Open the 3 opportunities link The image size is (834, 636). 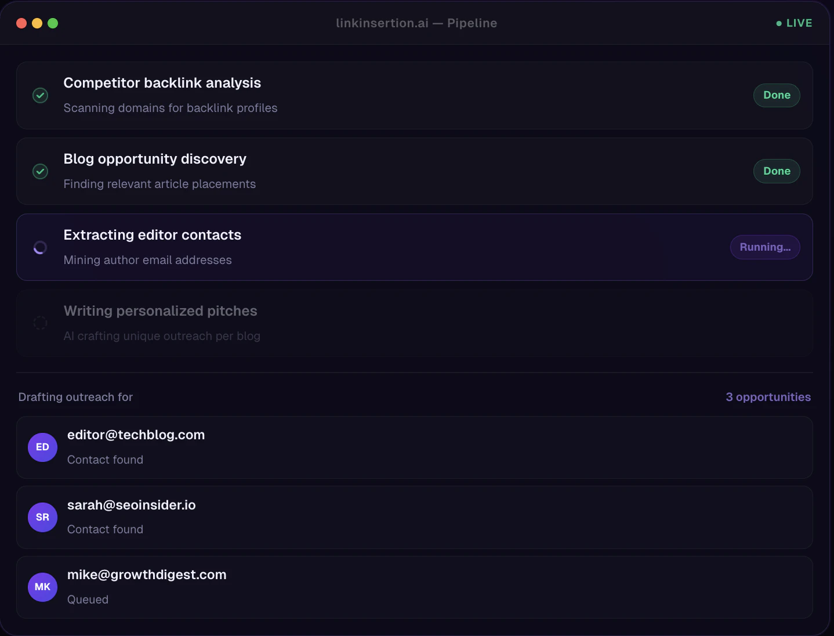[768, 397]
